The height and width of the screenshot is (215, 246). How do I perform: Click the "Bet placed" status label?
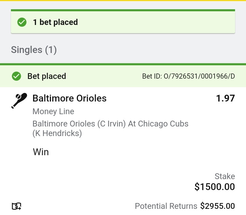tap(46, 76)
